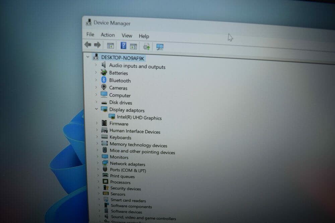335x223 pixels.
Task: Open the File menu
Action: point(90,34)
